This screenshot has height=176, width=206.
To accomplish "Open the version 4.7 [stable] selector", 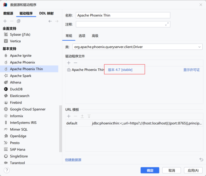I will (x=120, y=70).
